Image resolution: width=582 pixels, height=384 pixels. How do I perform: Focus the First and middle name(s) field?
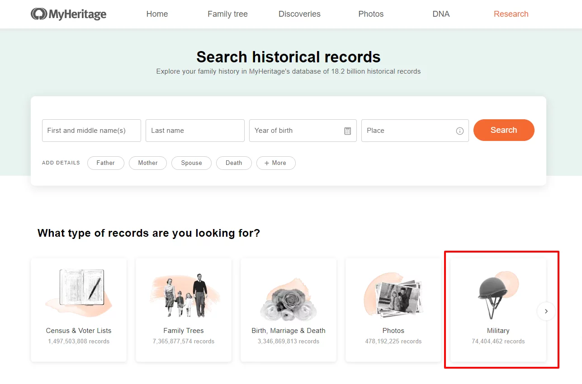coord(91,131)
